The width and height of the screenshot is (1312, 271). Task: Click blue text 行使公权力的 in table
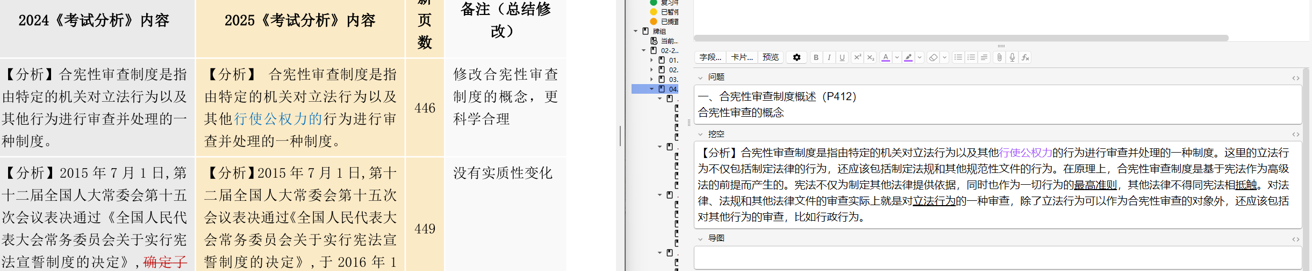(278, 118)
